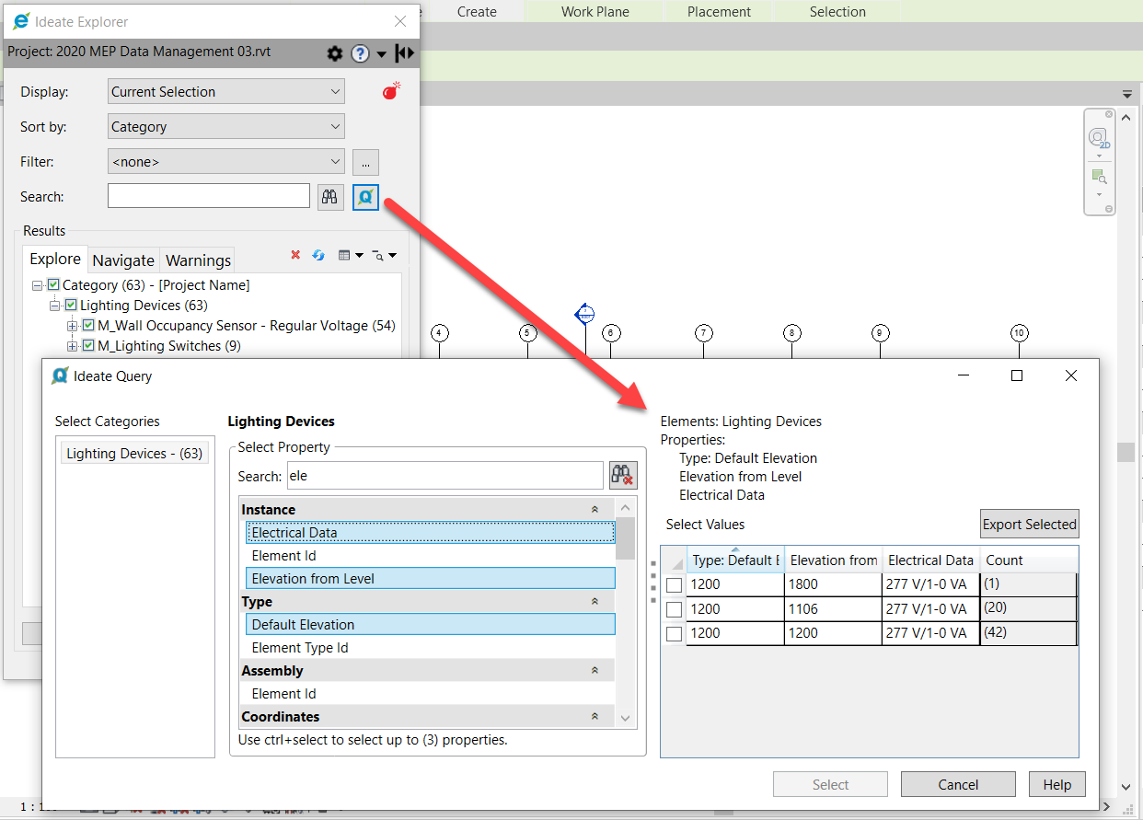Click the filter ellipsis button
1143x820 pixels.
pyautogui.click(x=365, y=162)
